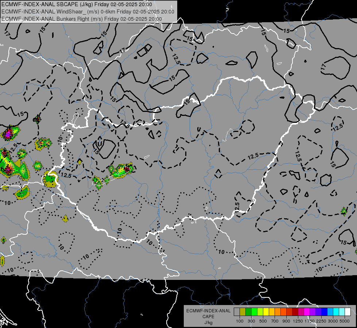
Task: Click the dark red swatch in the legend
Action: click(x=295, y=312)
